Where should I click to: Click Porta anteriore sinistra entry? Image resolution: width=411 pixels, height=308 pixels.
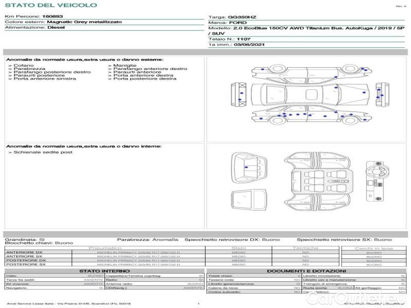tap(45, 79)
